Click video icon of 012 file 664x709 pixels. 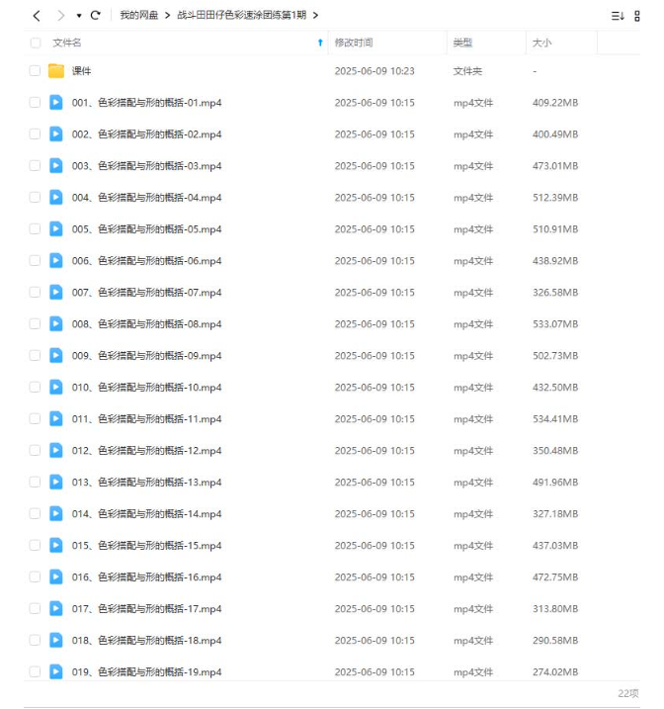pyautogui.click(x=56, y=450)
